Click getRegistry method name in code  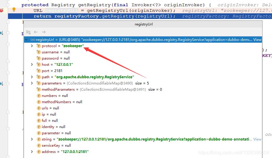click(x=94, y=5)
